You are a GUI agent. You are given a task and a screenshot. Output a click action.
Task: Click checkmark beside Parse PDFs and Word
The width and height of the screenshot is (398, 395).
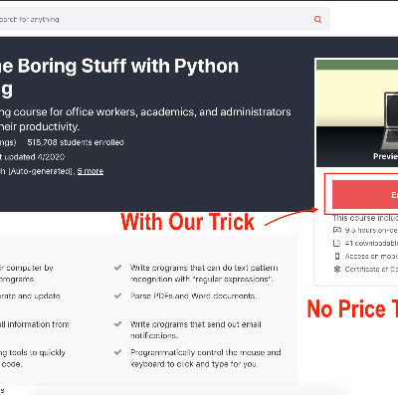point(117,296)
